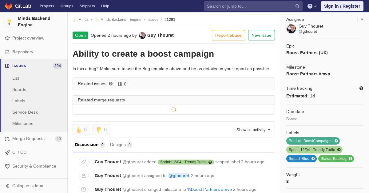Click the Issues sidebar icon
Image resolution: width=369 pixels, height=193 pixels.
pos(7,66)
